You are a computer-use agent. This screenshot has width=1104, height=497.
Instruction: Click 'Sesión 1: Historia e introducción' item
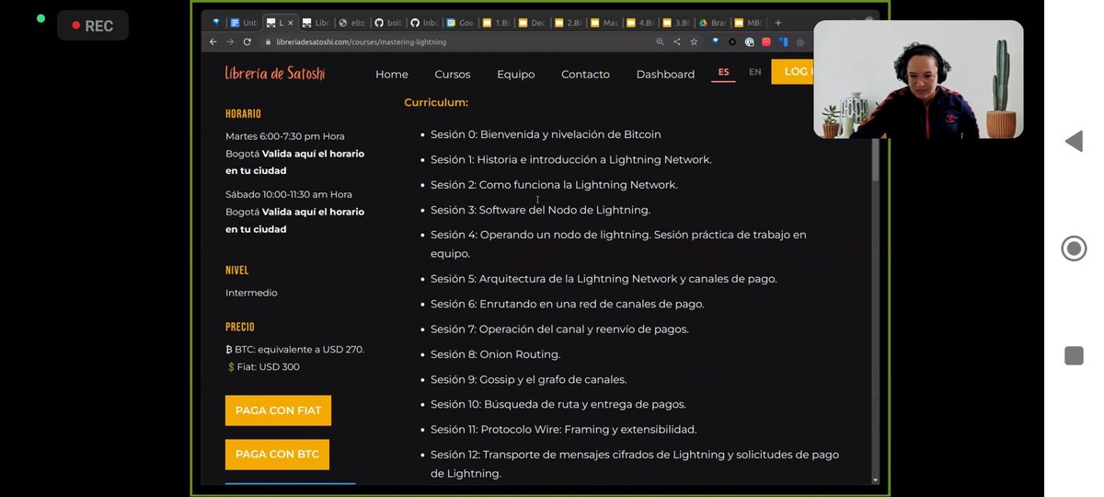point(571,159)
